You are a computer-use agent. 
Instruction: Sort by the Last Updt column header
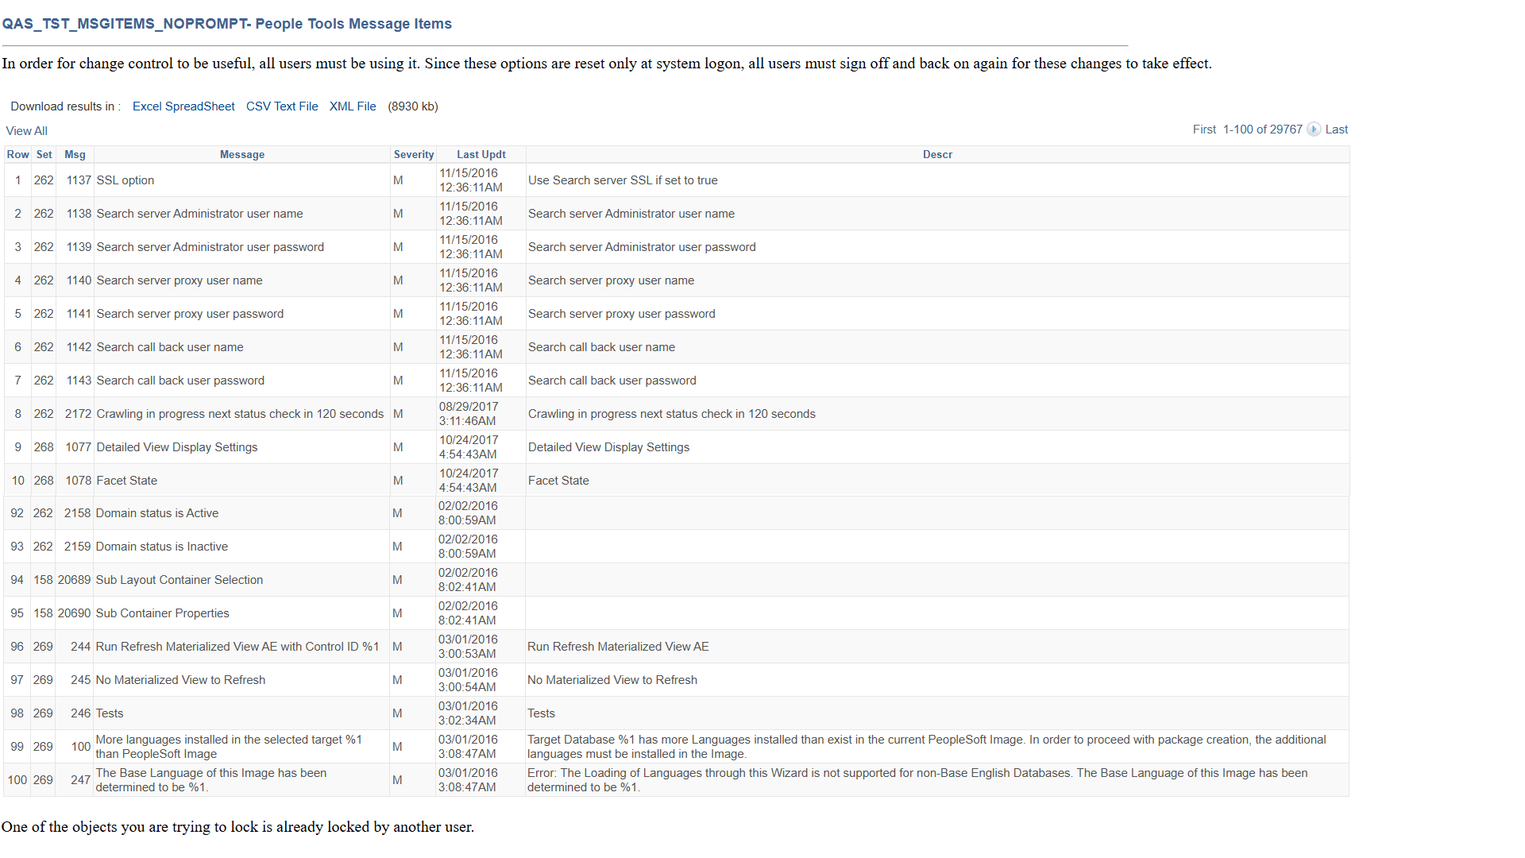[x=481, y=154]
